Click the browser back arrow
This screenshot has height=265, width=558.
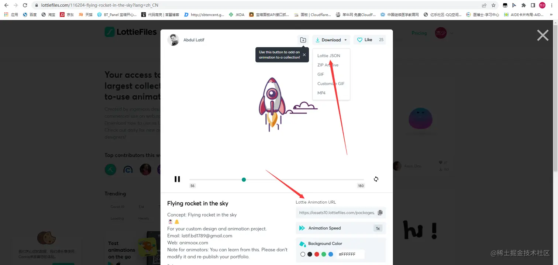[6, 5]
